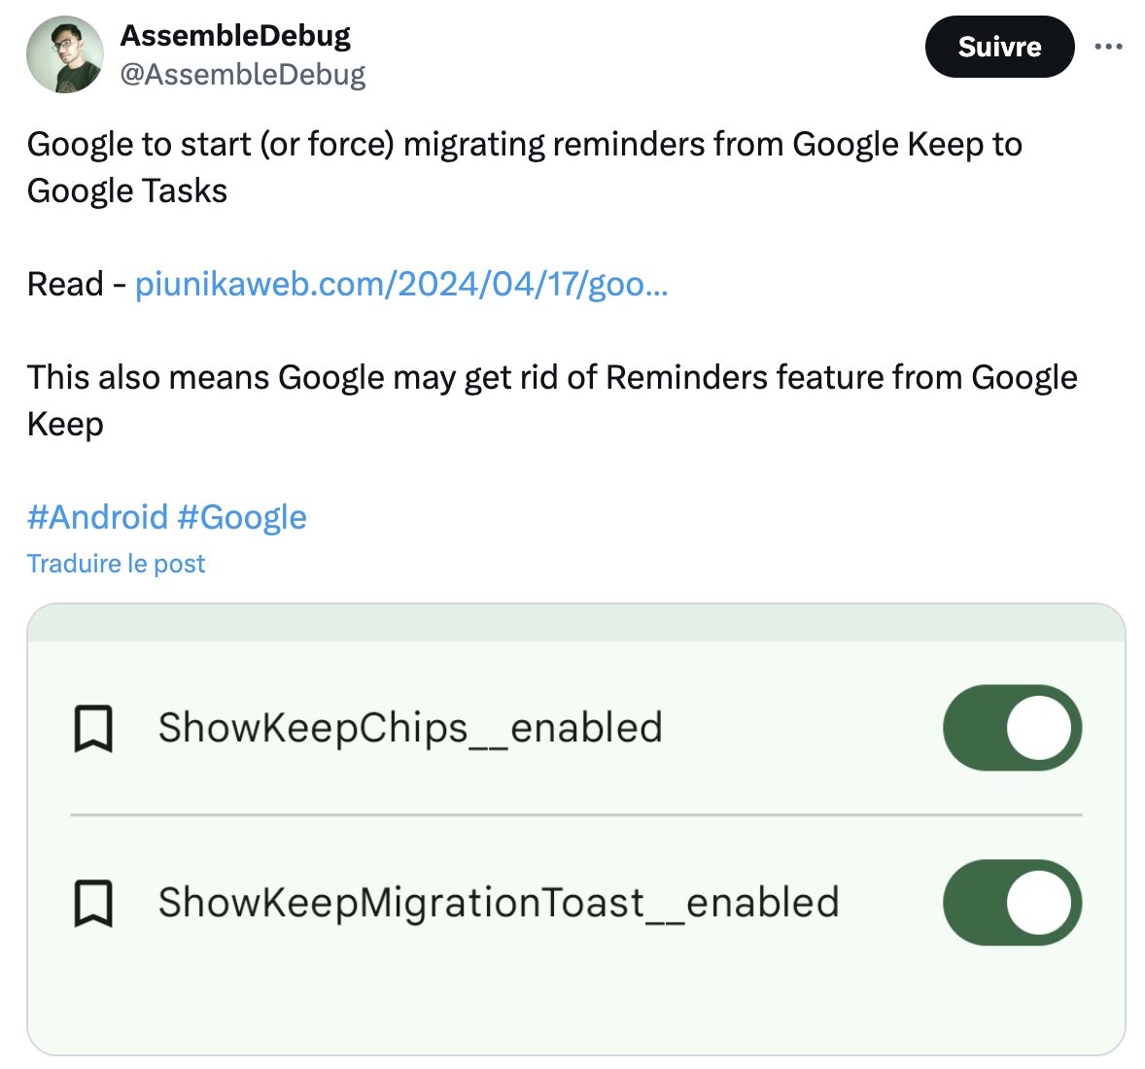Select the ShowKeepMigrationToast__enabled flag label
1145x1069 pixels.
point(499,903)
